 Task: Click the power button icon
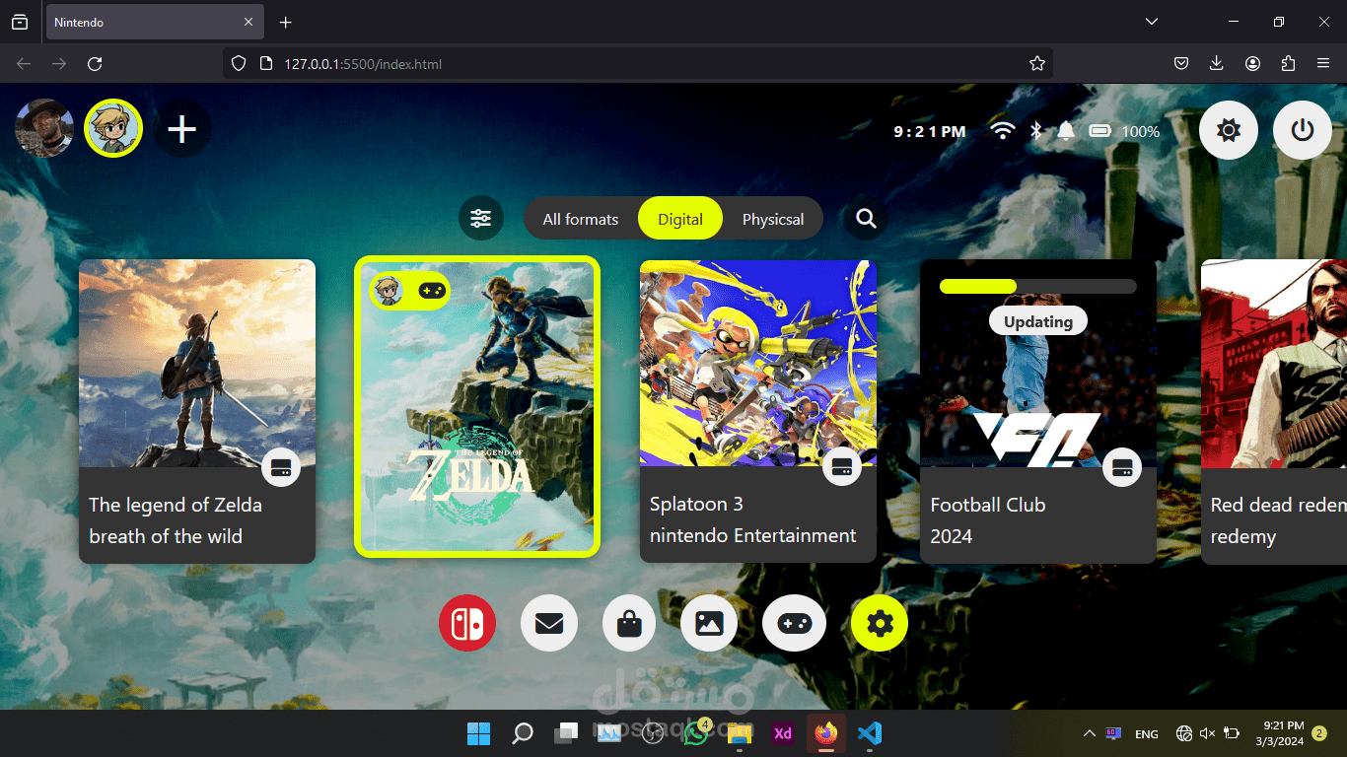point(1303,130)
